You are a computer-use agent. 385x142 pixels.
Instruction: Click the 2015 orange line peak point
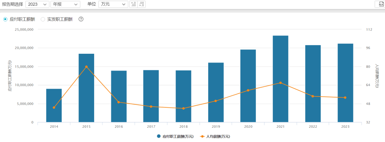pyautogui.click(x=86, y=67)
